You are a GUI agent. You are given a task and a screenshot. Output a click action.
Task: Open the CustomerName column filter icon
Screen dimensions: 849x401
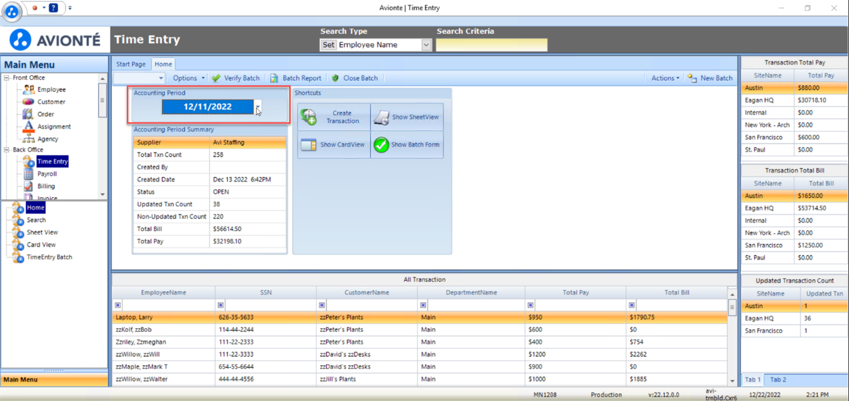pos(322,305)
